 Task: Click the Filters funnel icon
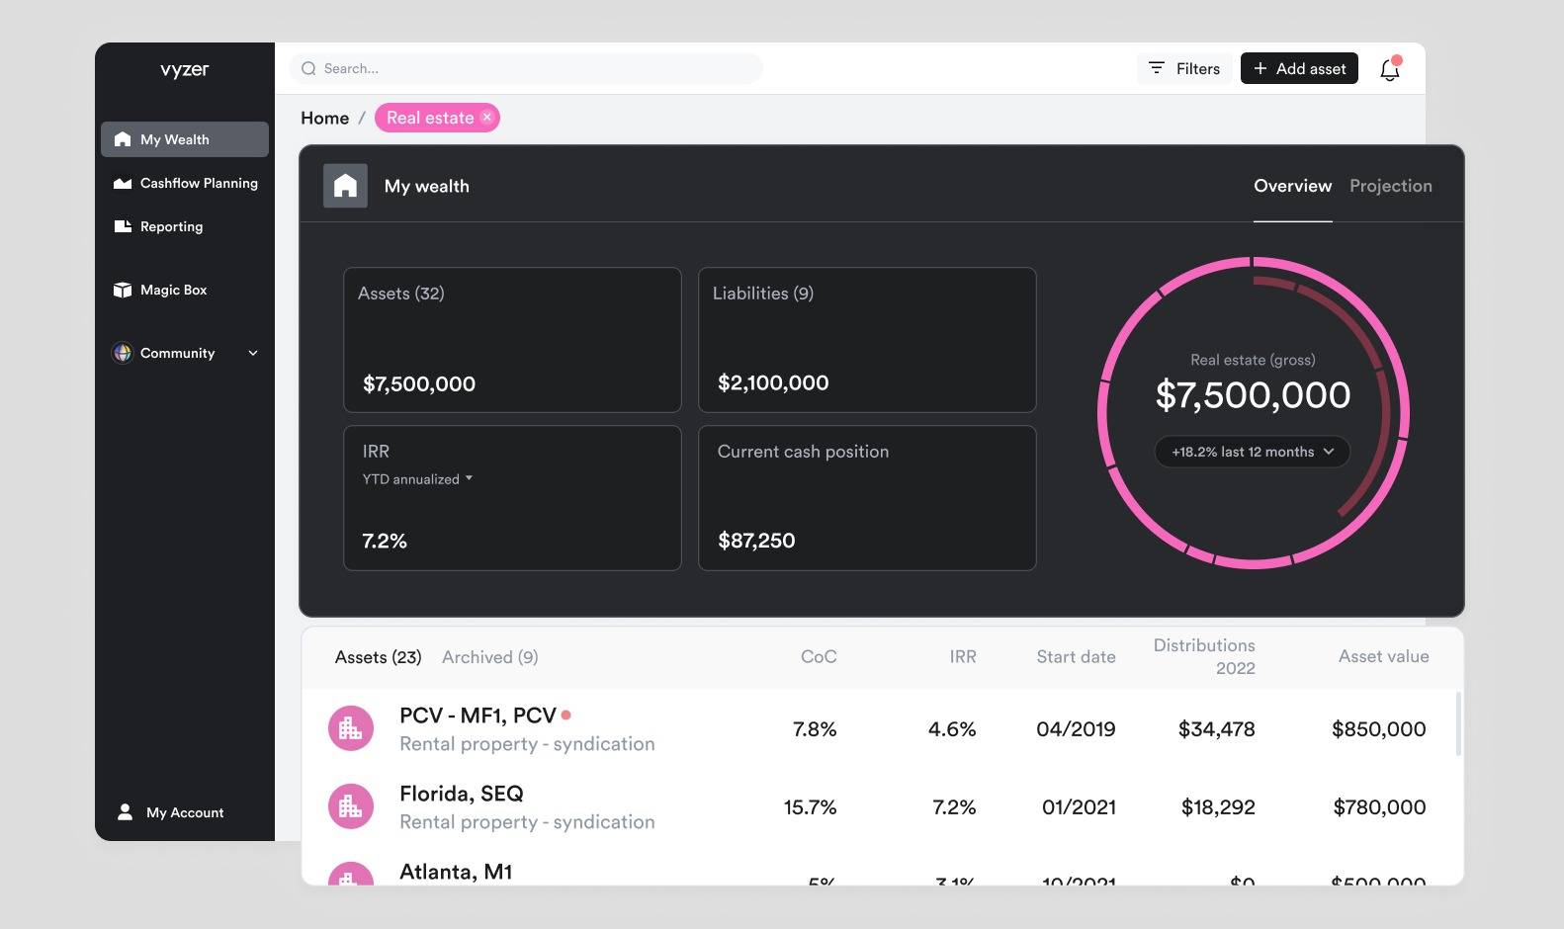point(1157,68)
